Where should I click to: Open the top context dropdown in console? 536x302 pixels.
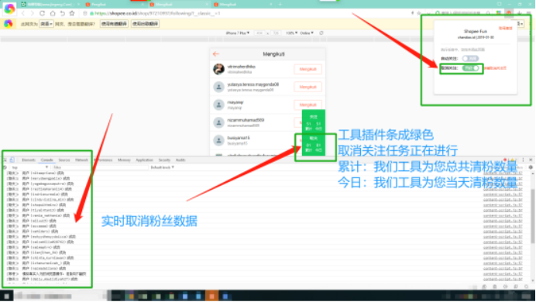click(29, 167)
